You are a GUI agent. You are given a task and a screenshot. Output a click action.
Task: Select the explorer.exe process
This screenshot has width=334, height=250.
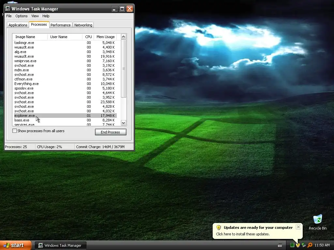65,116
